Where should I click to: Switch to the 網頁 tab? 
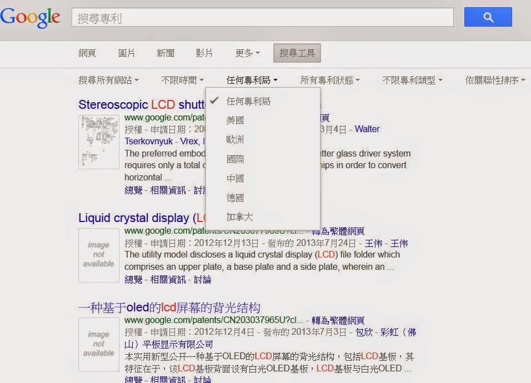click(87, 53)
